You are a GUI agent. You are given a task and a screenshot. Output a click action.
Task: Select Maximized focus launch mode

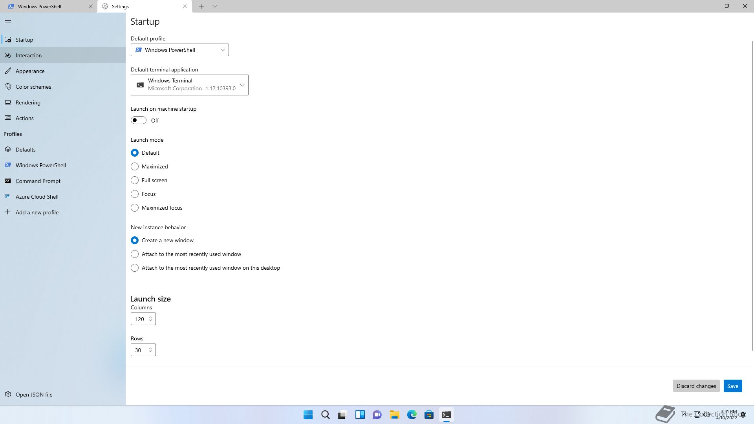[x=135, y=208]
